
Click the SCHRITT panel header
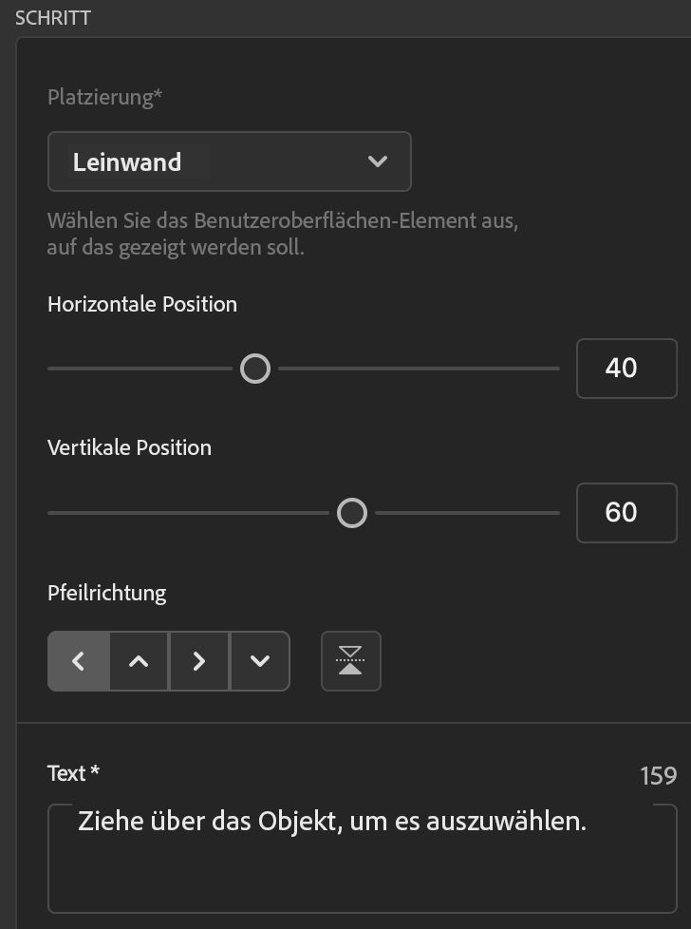click(x=53, y=17)
